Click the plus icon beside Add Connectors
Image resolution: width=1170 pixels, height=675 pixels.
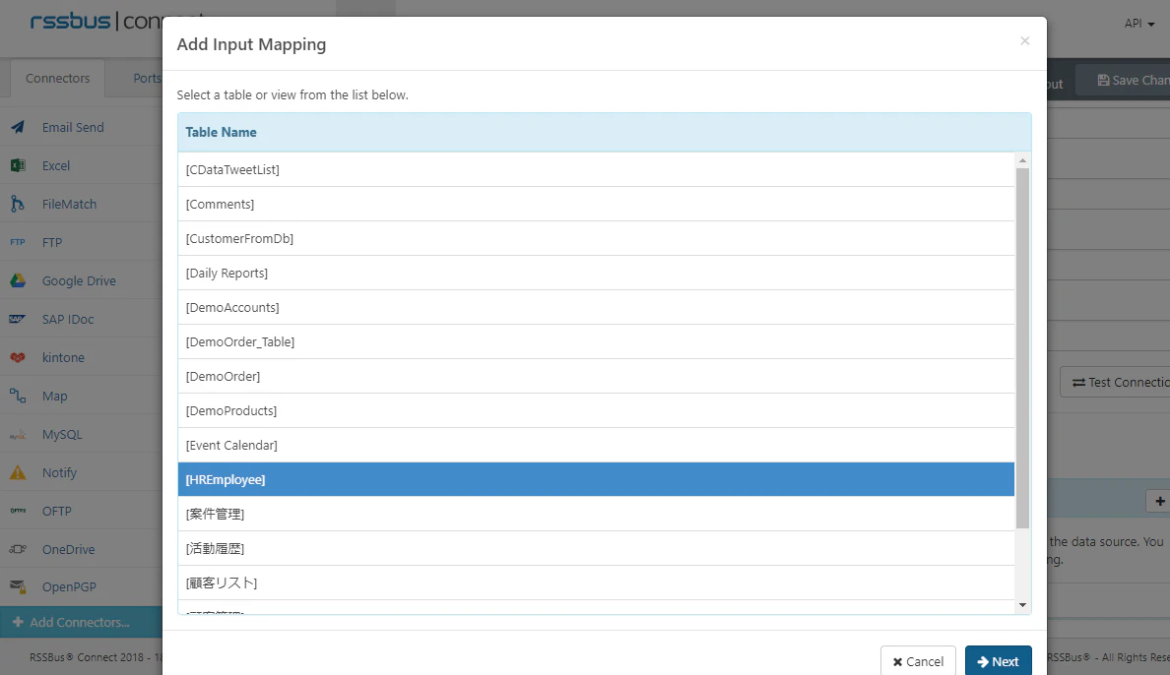click(18, 622)
